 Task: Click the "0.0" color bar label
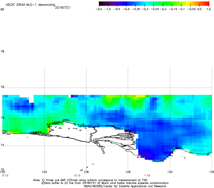[200, 9]
